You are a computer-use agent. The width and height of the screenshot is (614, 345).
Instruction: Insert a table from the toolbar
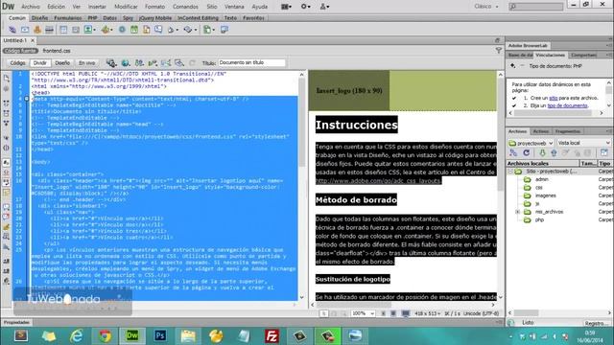[x=63, y=30]
